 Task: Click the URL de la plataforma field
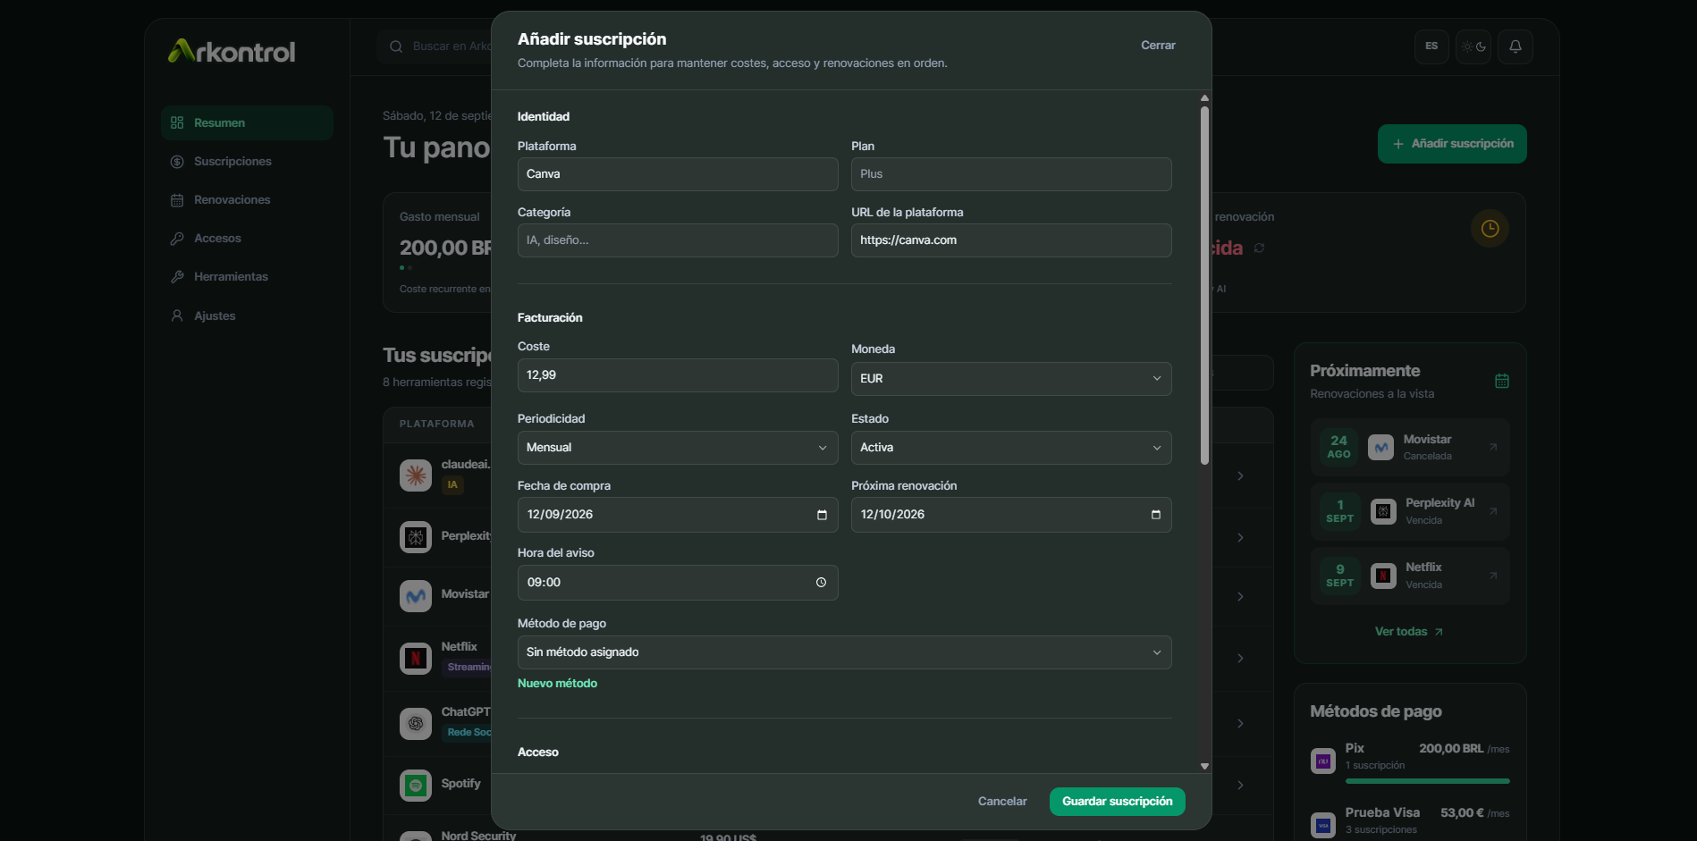1011,240
